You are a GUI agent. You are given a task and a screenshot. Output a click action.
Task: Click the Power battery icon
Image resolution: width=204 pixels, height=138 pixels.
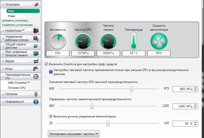pos(36,94)
